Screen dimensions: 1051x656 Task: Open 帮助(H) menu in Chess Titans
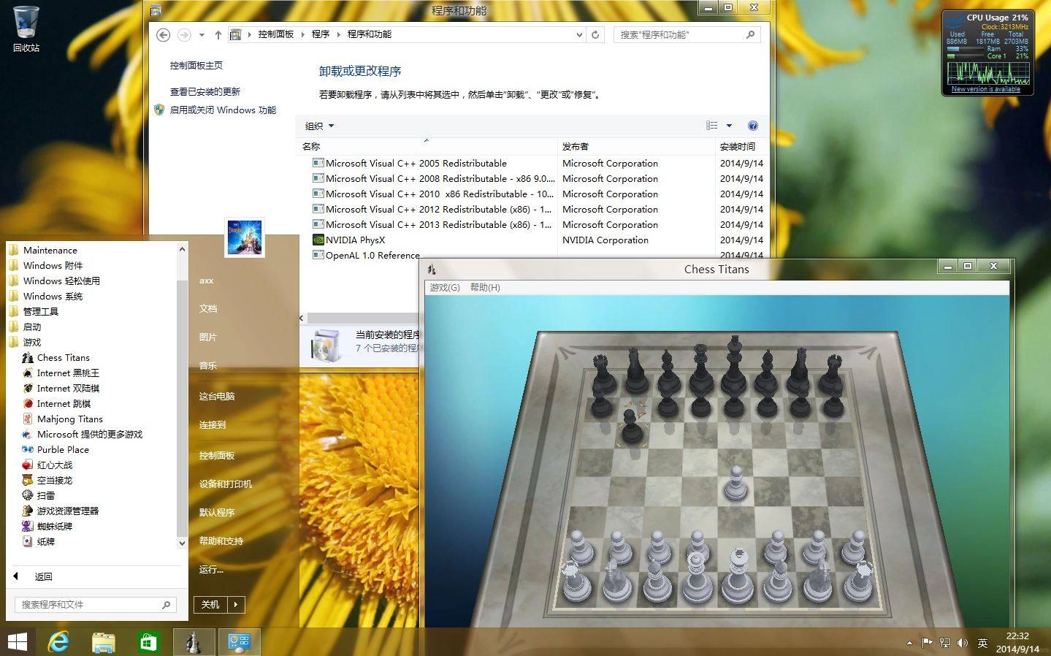tap(485, 287)
